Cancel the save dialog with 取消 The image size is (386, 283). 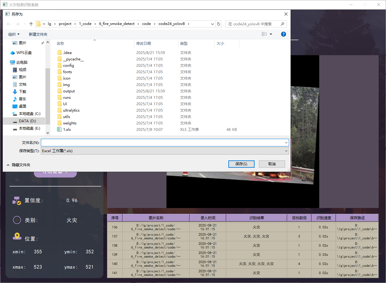pos(272,164)
